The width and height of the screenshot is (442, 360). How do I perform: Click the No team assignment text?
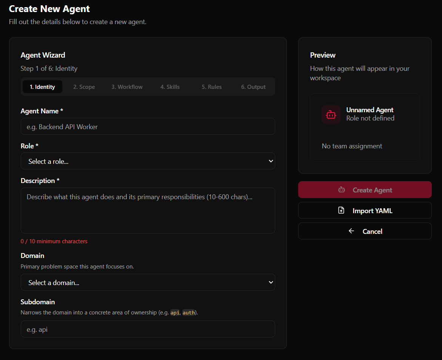point(352,146)
